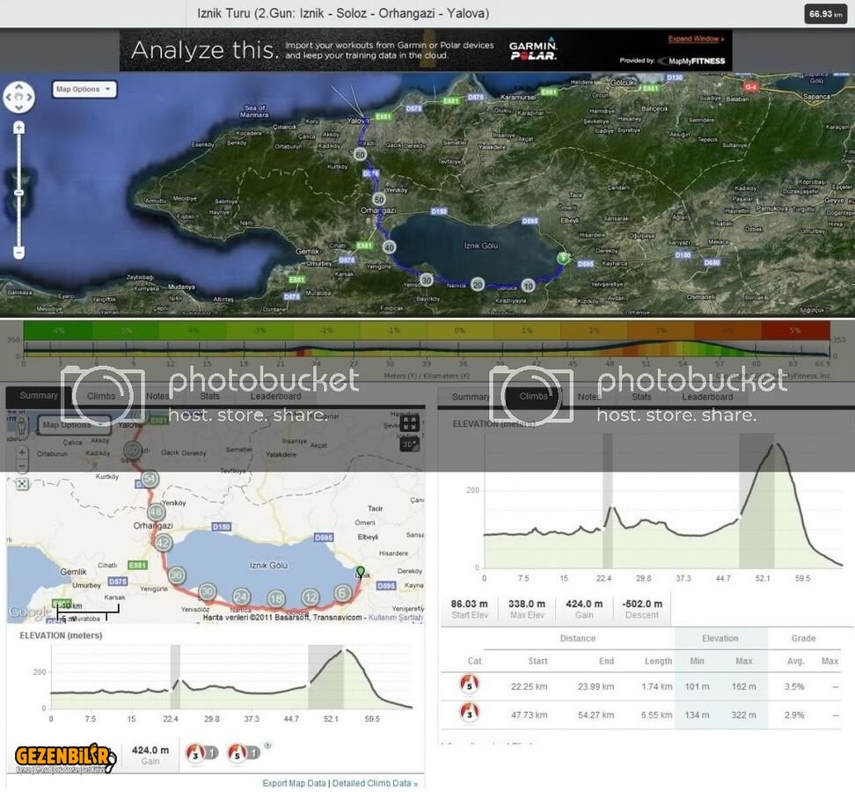855x792 pixels.
Task: Click the category 3 climb badge below the chart
Action: (x=195, y=752)
